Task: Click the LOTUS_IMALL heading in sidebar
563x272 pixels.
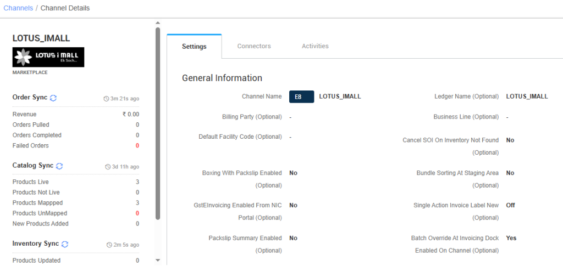Action: (x=41, y=38)
